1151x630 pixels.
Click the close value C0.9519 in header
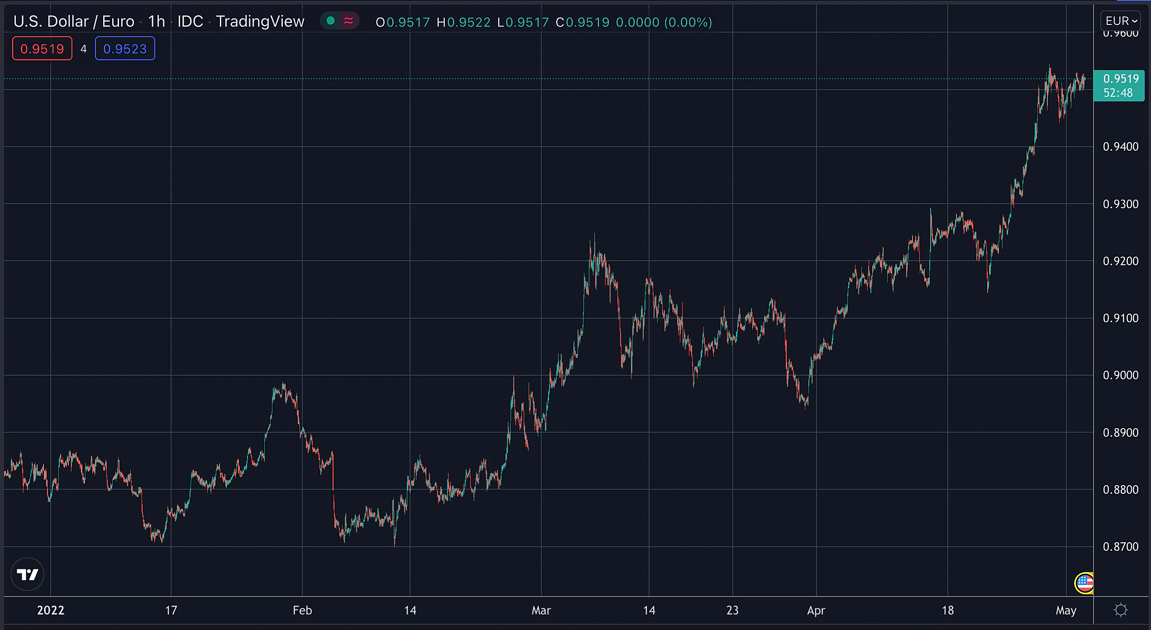tap(582, 22)
